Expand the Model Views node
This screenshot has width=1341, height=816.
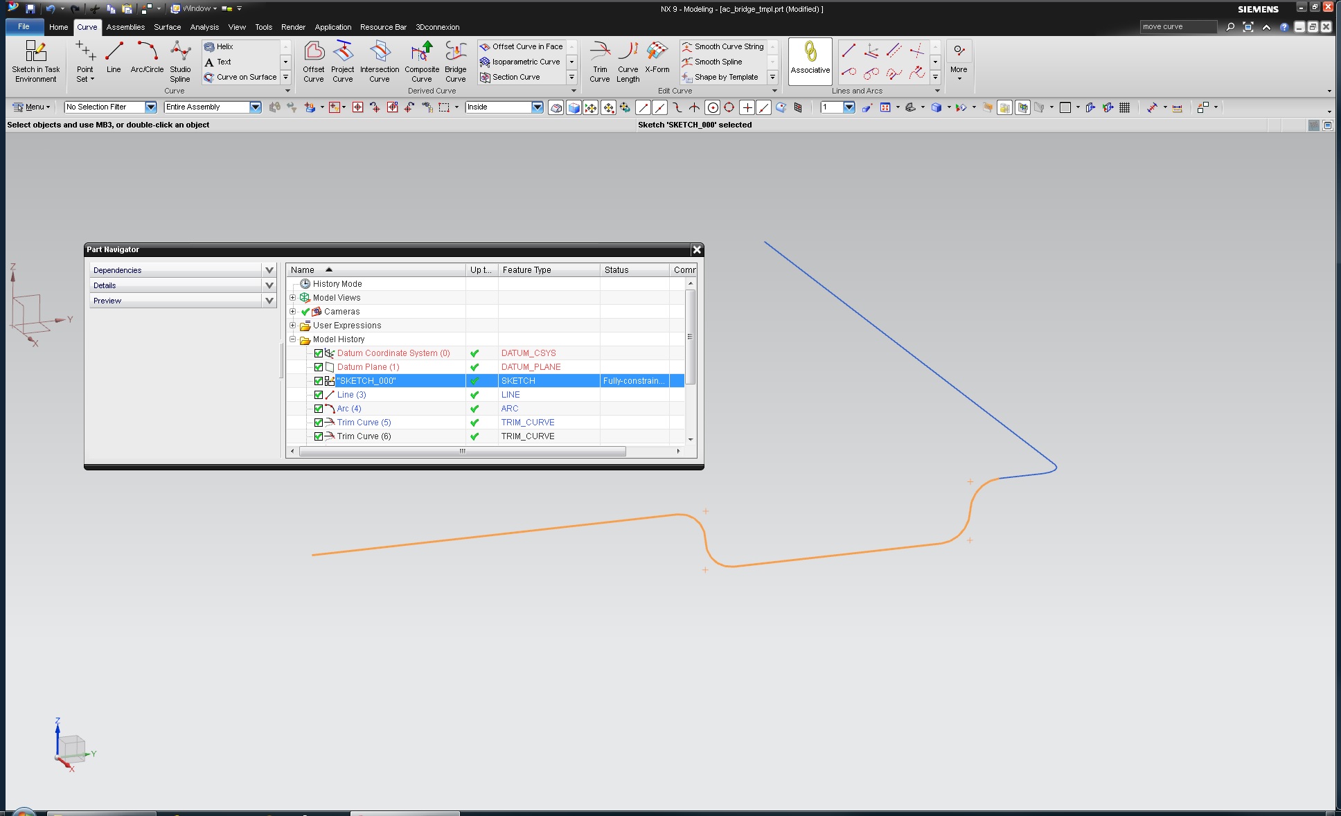pyautogui.click(x=292, y=298)
